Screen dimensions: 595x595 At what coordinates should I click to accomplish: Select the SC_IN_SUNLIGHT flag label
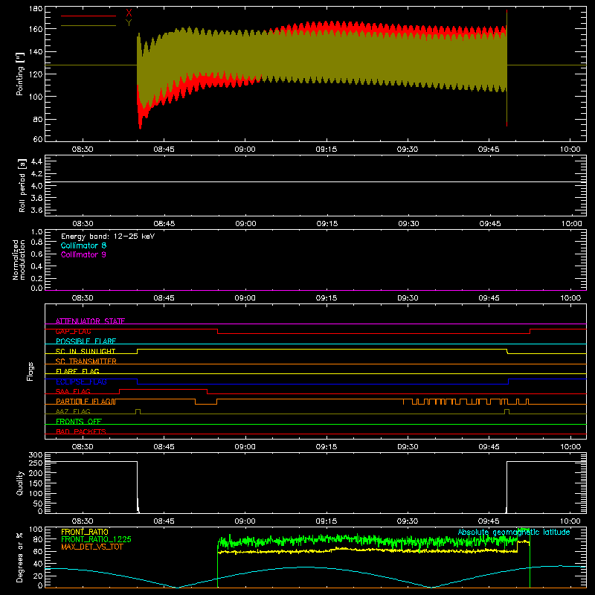(x=86, y=351)
